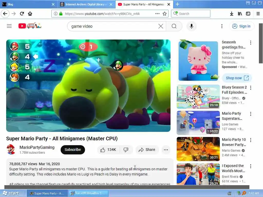
Task: Open Mario Party Superstars video title
Action: click(x=232, y=116)
